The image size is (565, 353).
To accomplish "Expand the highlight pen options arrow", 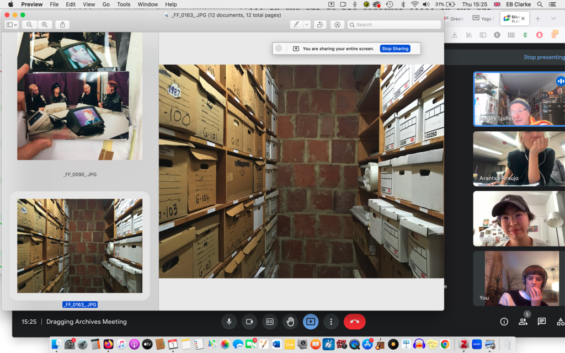I will pos(307,25).
